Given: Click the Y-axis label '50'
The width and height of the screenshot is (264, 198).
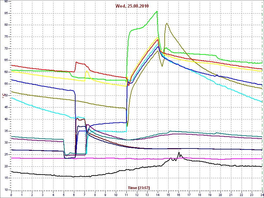Looking at the screenshot, I should 6,96.
